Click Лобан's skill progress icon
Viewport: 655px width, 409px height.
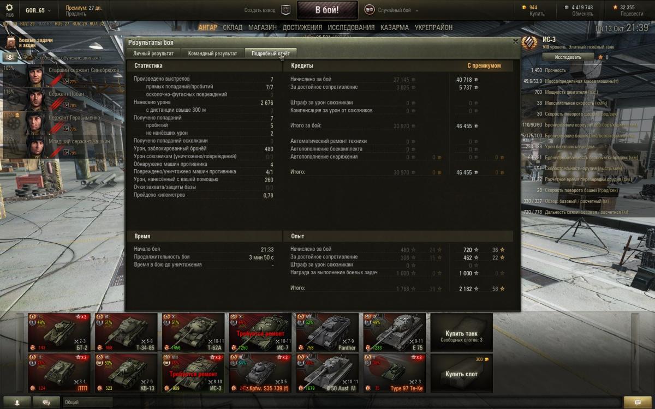pyautogui.click(x=66, y=106)
